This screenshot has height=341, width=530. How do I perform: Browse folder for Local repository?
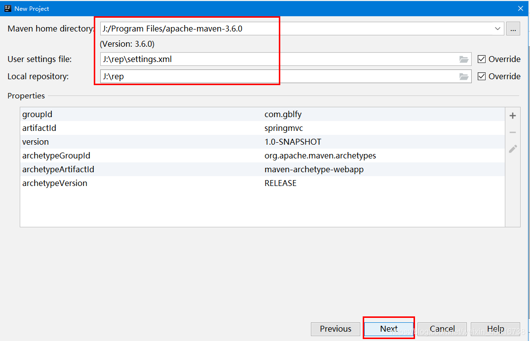pos(464,76)
